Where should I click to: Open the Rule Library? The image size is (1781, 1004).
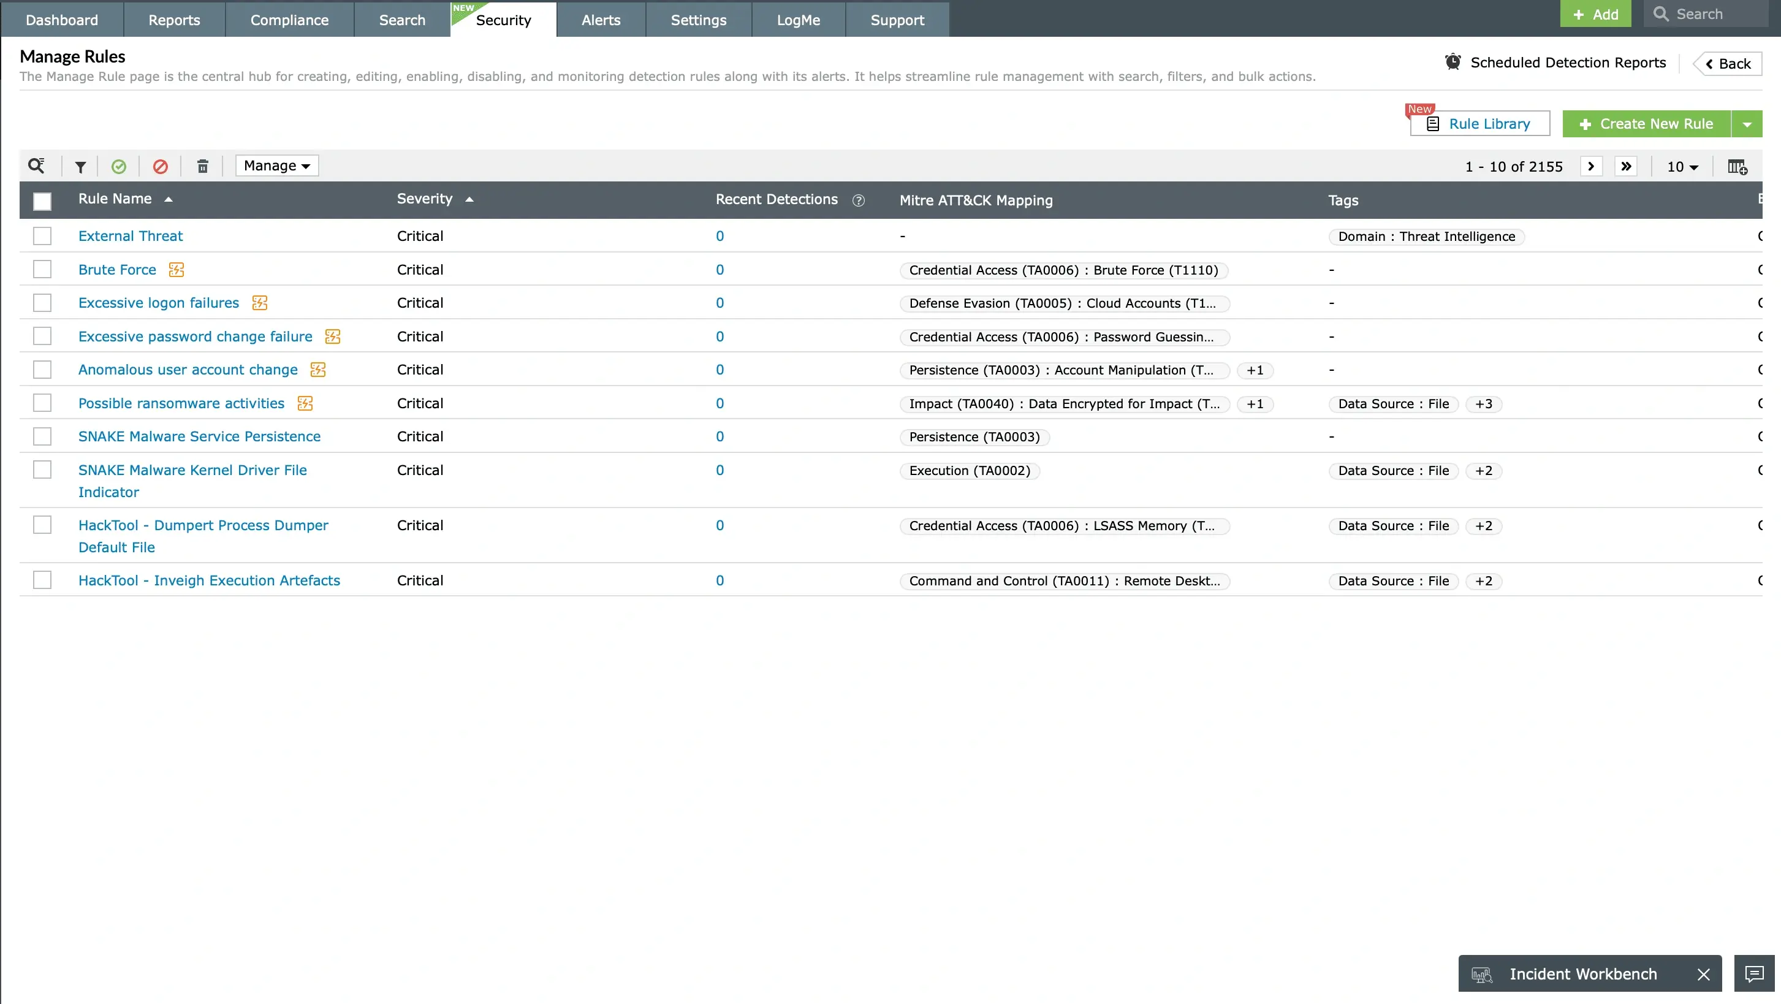click(x=1480, y=124)
